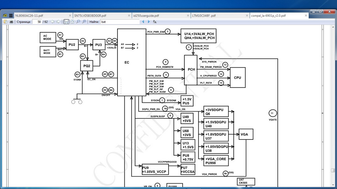Viewport: 337px width, 189px height.
Task: Click the zoom in magnifier icon
Action: (84, 22)
